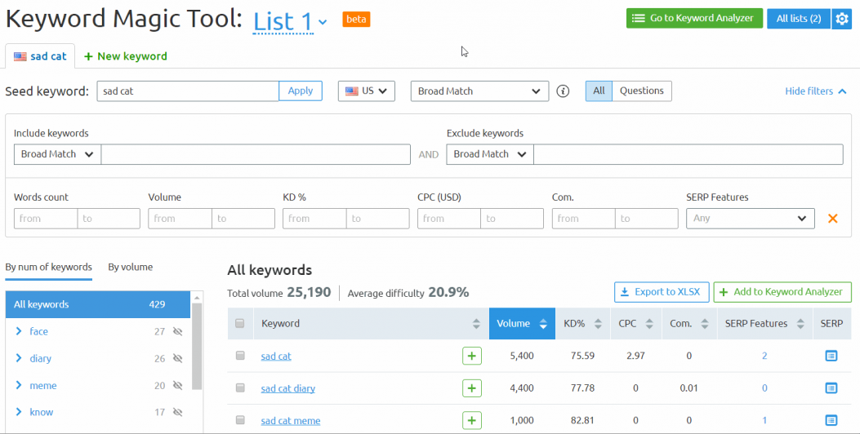Screen dimensions: 860x434
Task: Open All lists (2)
Action: point(799,19)
